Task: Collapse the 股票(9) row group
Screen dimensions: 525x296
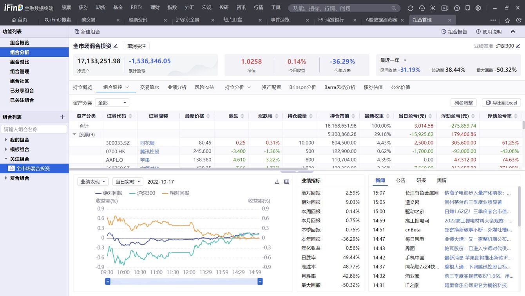Action: coord(74,134)
